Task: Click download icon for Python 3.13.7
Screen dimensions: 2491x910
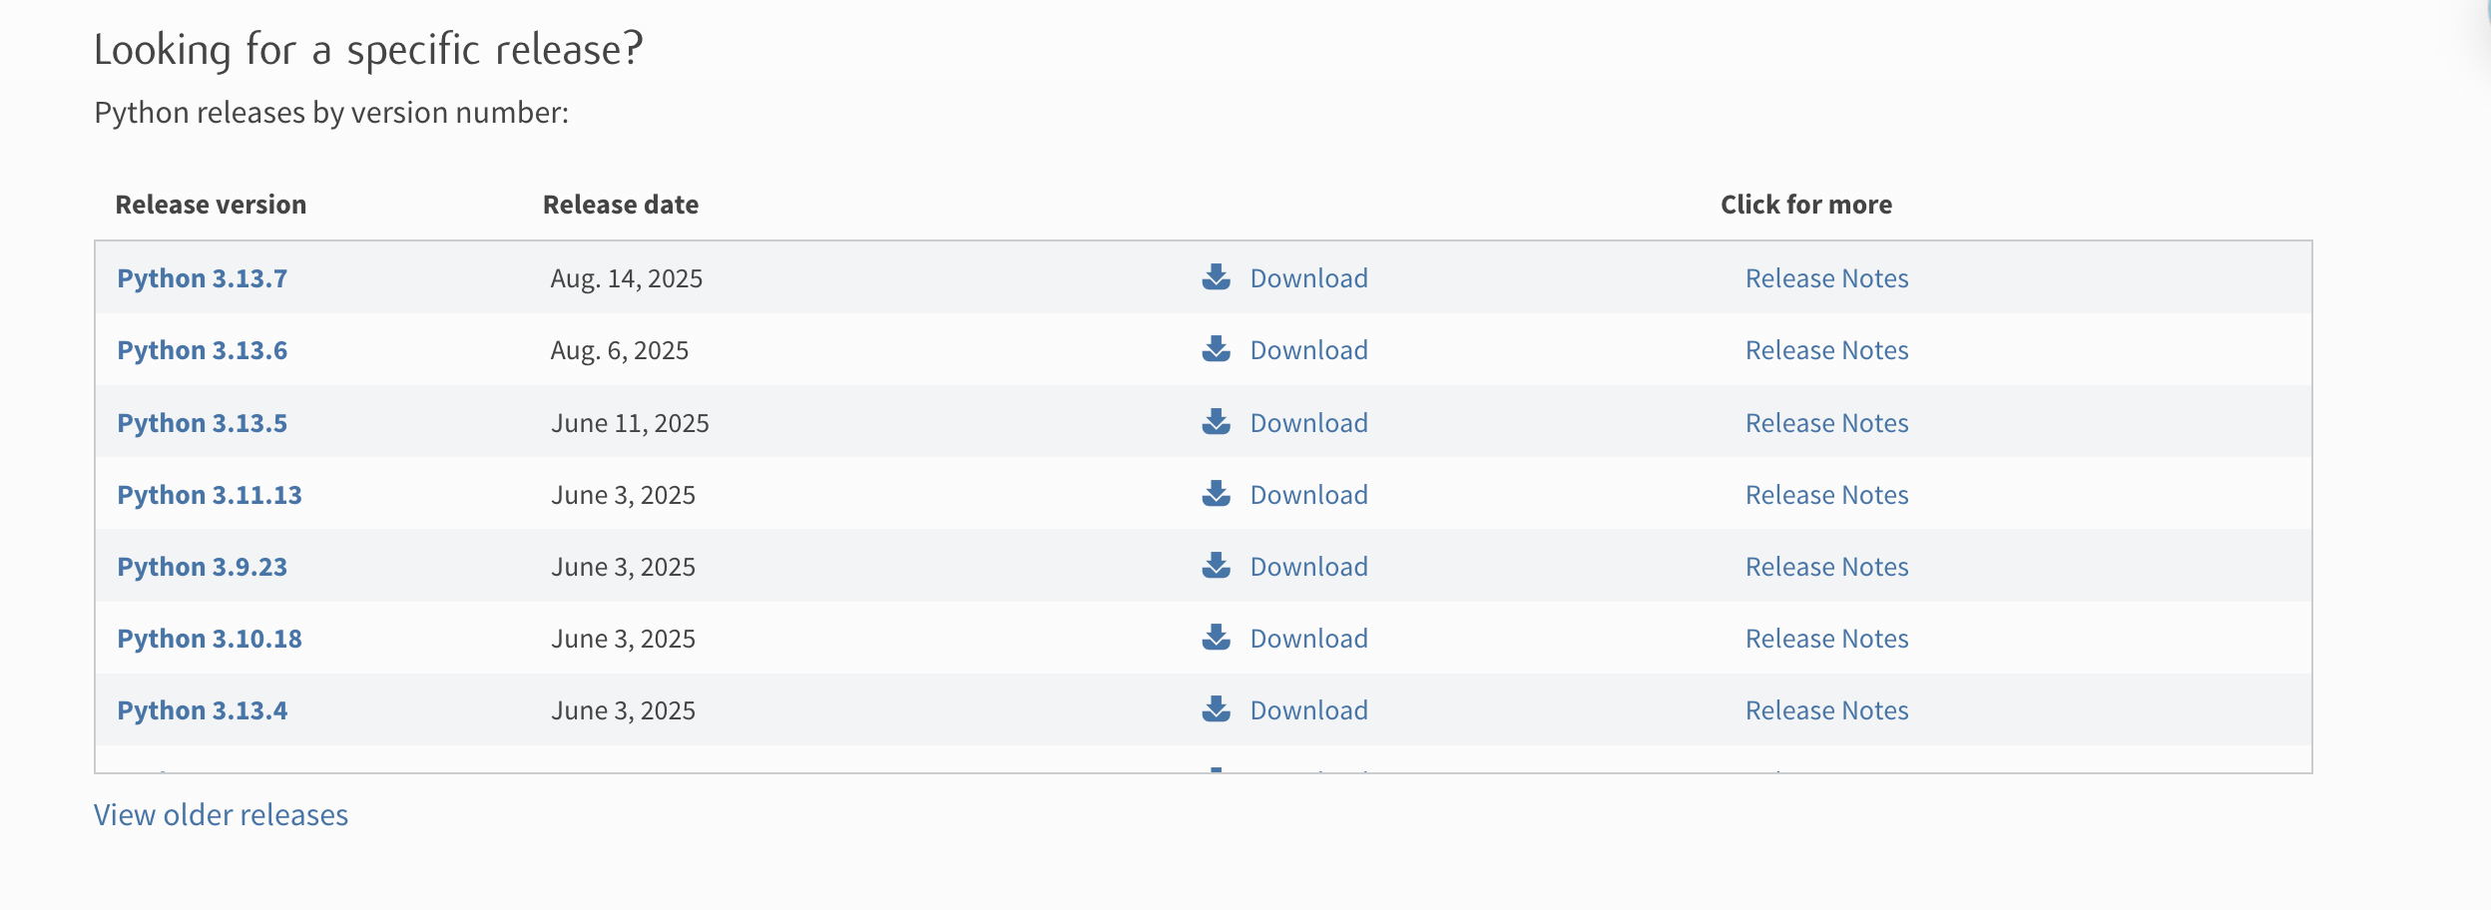Action: point(1216,277)
